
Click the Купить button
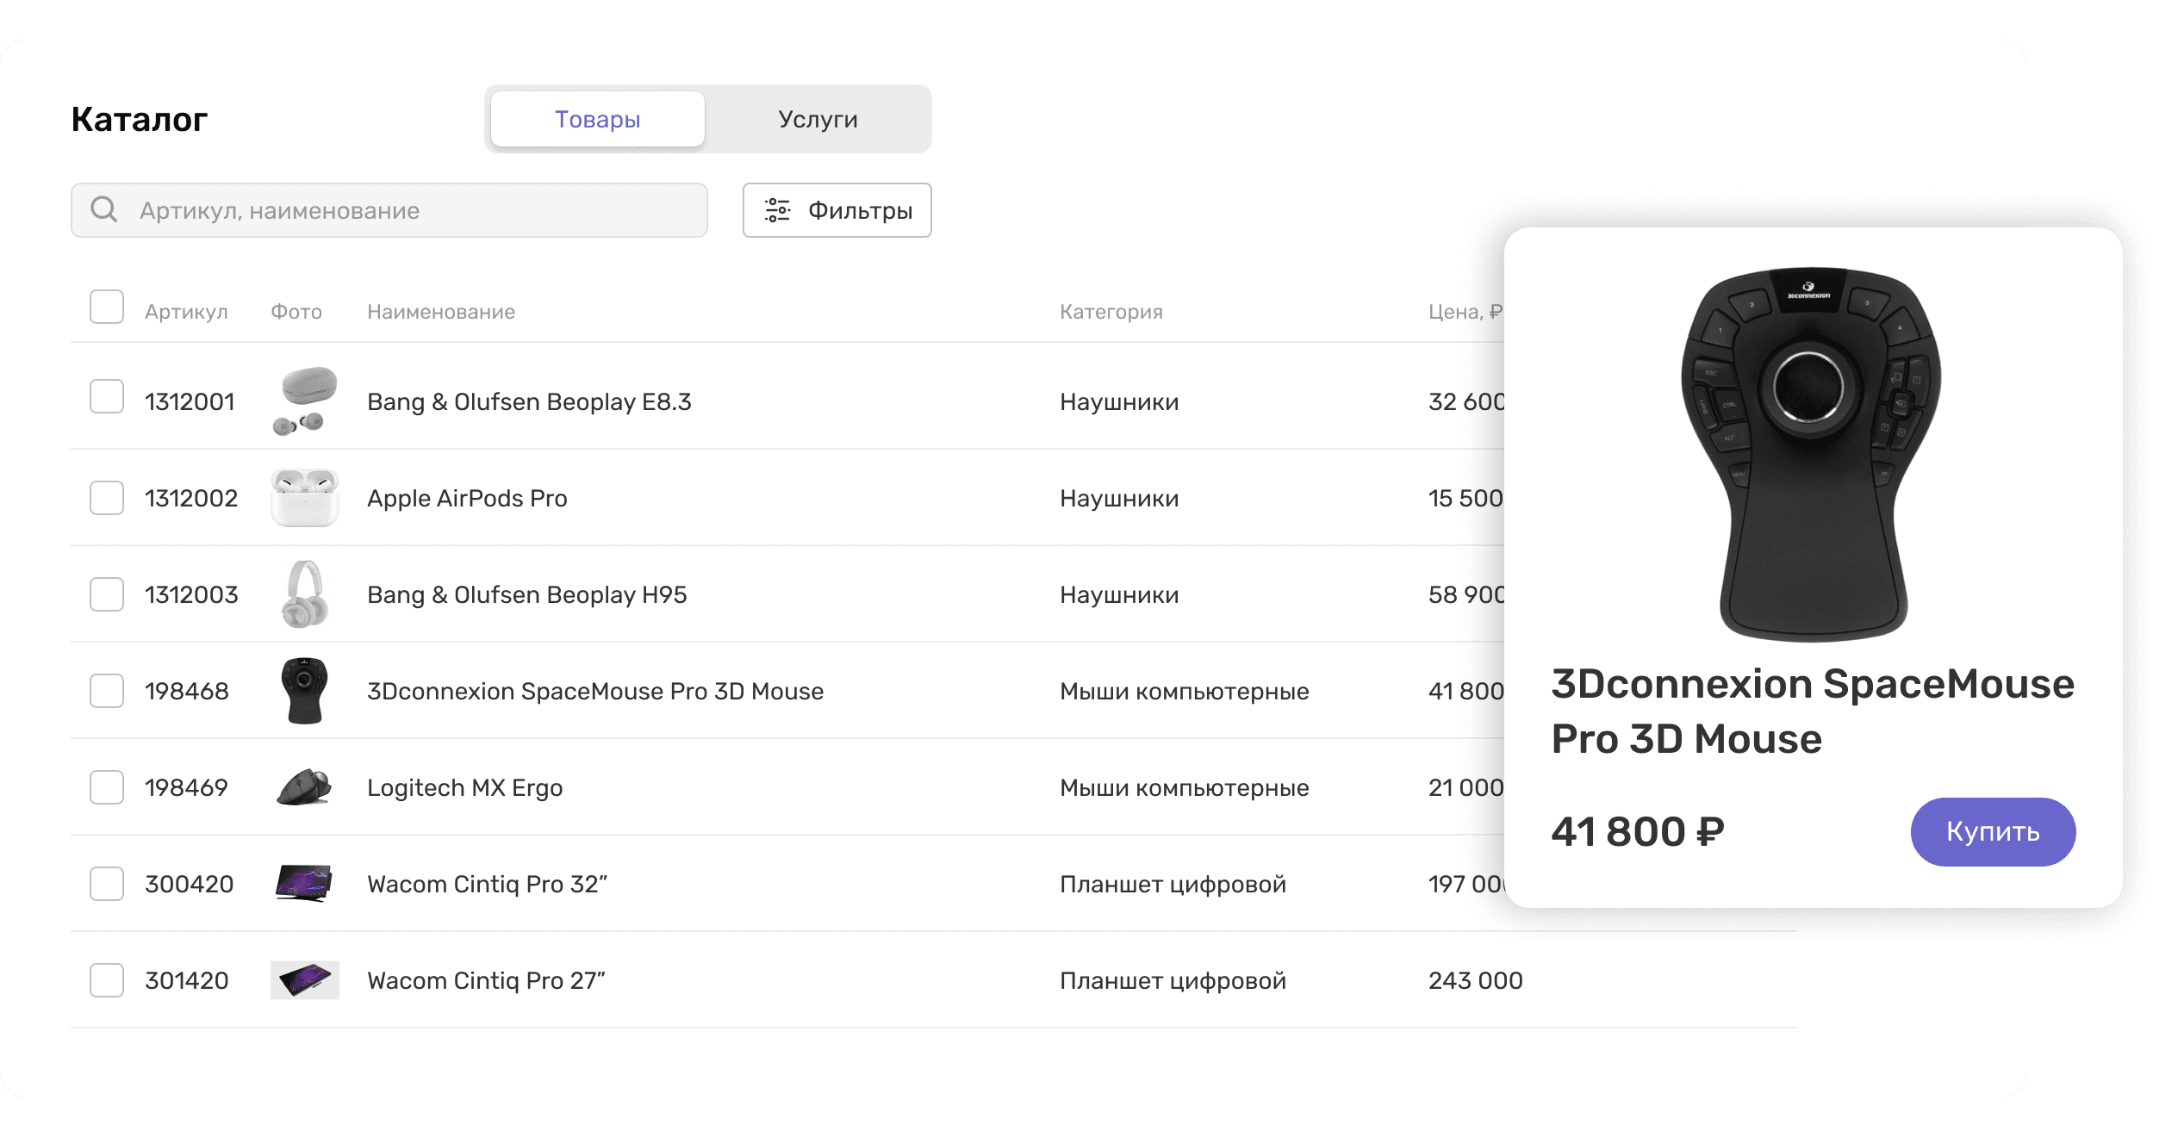tap(1993, 831)
